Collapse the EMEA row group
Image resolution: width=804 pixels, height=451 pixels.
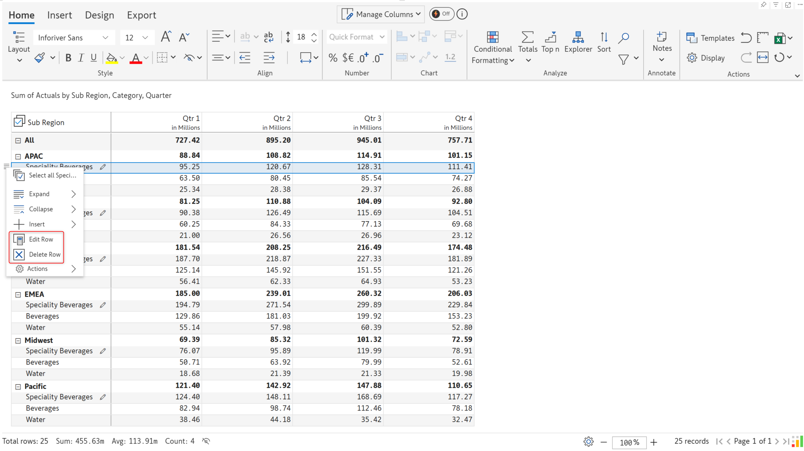pyautogui.click(x=18, y=294)
